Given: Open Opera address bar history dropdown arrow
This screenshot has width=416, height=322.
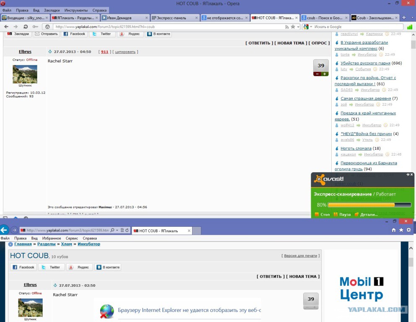Looking at the screenshot, I should coord(298,27).
